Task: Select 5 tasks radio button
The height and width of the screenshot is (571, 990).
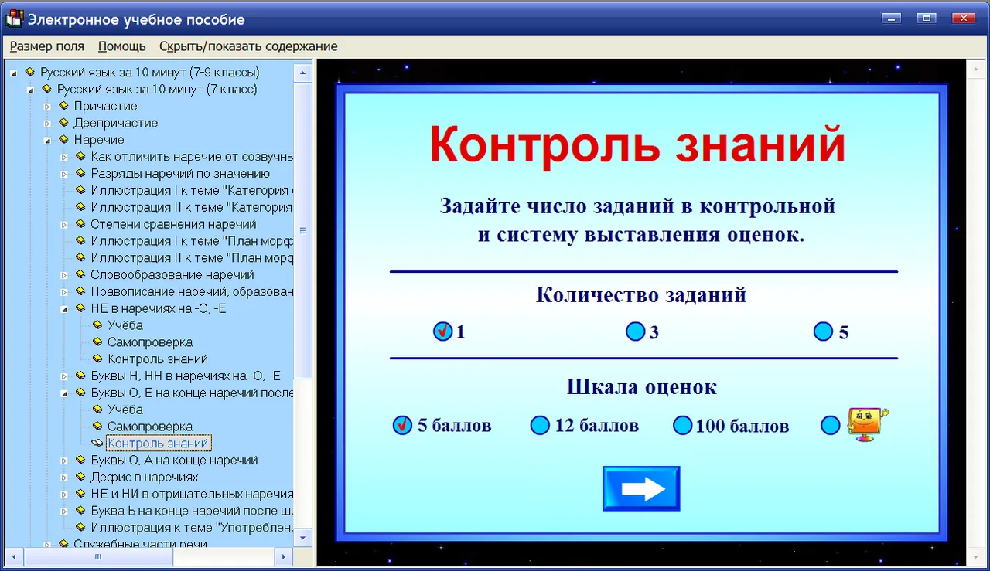Action: [x=823, y=332]
